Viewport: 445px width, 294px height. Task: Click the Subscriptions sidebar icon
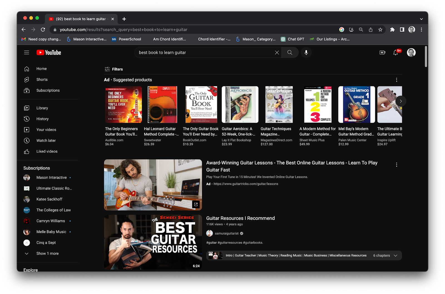27,90
